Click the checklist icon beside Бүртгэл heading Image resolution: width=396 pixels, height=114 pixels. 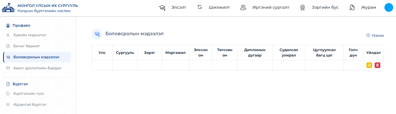(x=8, y=84)
